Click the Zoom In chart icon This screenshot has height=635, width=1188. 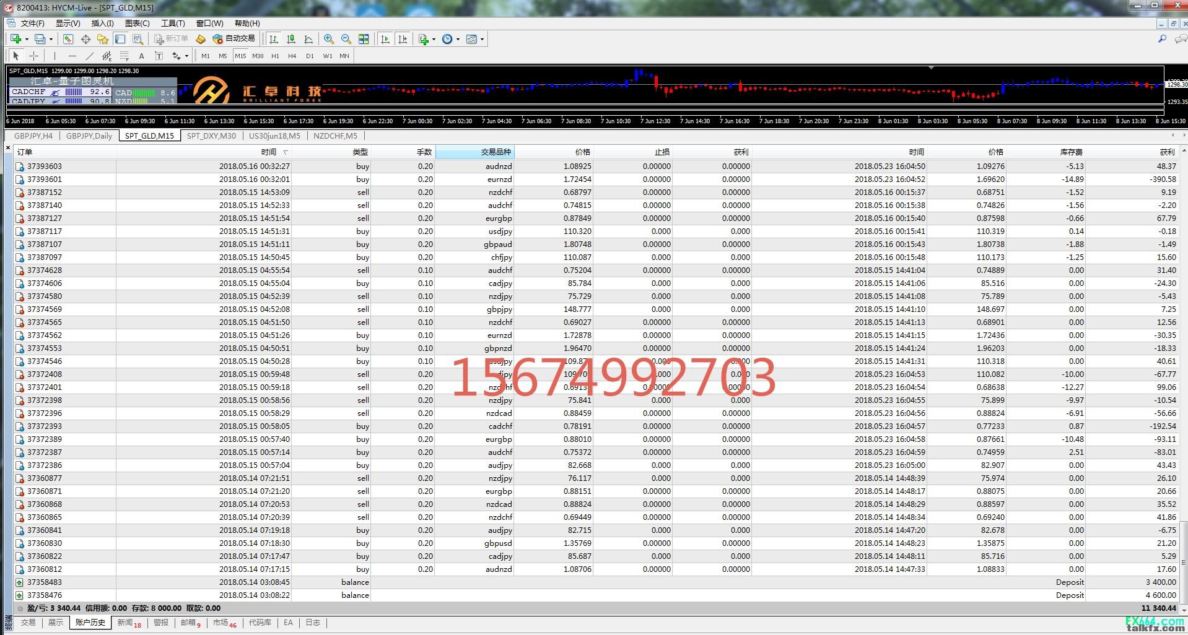[x=329, y=39]
